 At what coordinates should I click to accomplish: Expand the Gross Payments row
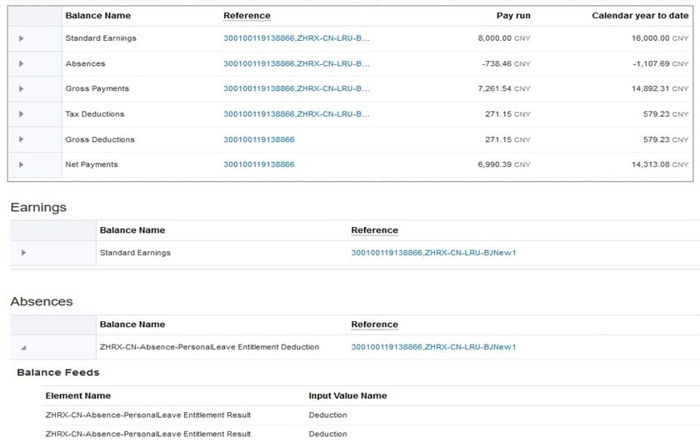(22, 89)
